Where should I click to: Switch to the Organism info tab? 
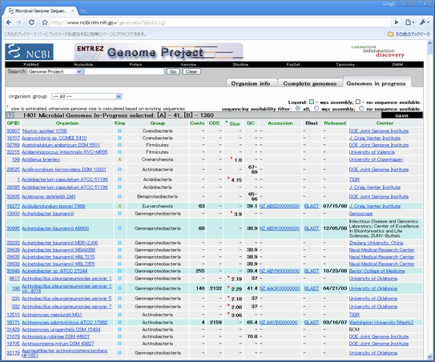pos(251,83)
